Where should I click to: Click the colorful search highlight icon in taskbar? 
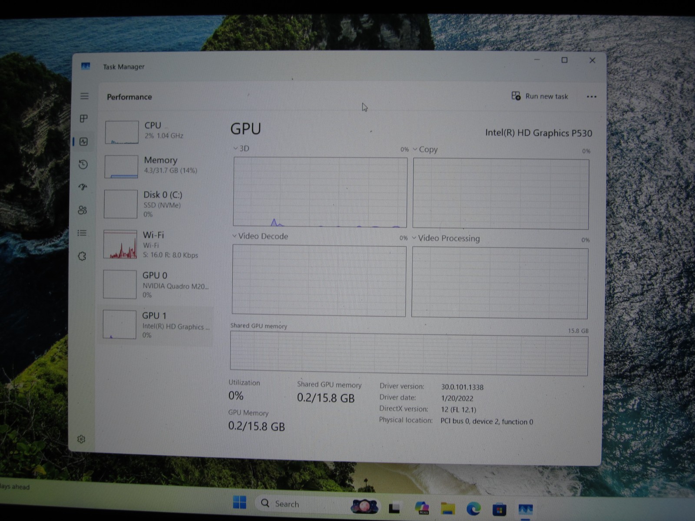point(364,506)
